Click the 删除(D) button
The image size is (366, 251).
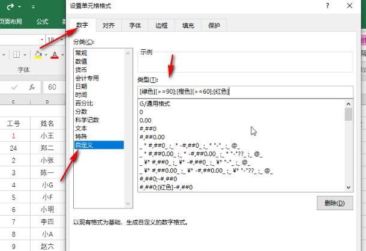(335, 203)
